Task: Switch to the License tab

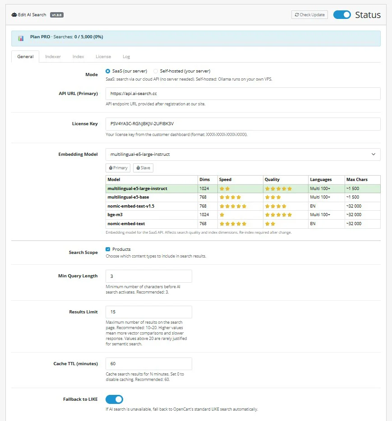Action: click(103, 56)
